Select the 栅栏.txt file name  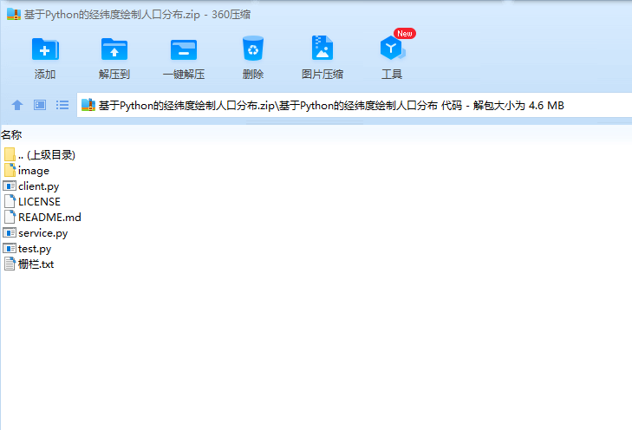[x=36, y=264]
